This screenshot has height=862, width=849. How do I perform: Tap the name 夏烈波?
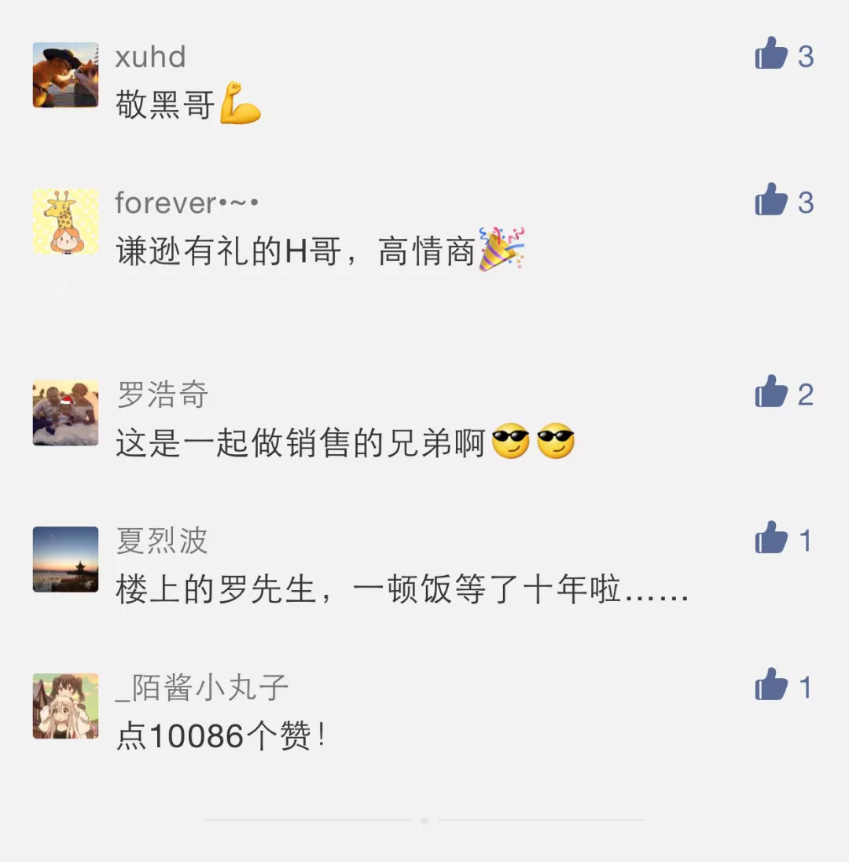point(162,541)
